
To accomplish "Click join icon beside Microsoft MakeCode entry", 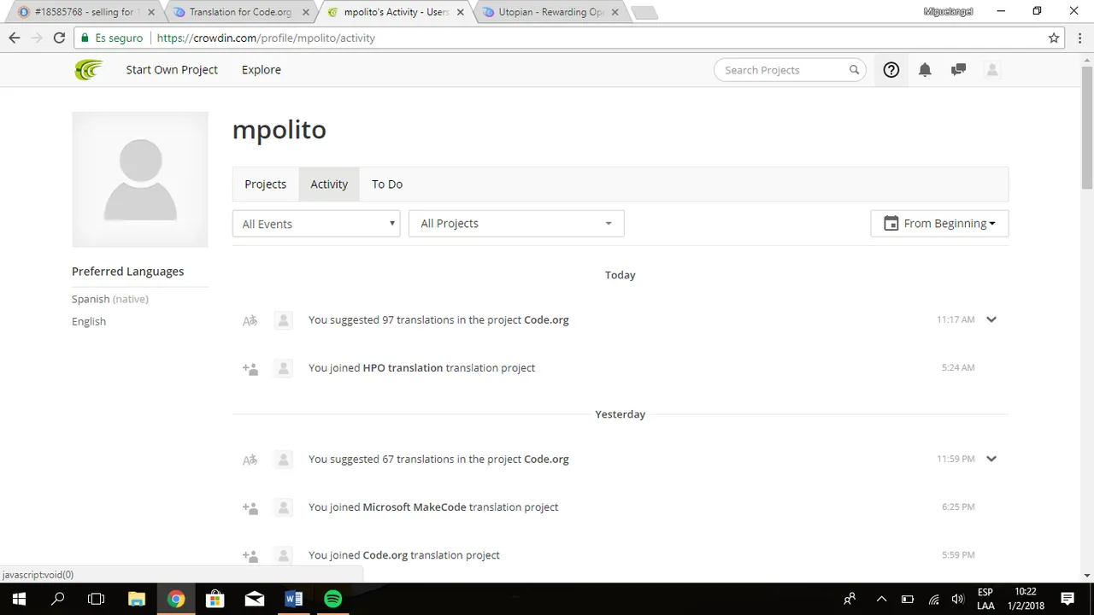I will pos(250,507).
